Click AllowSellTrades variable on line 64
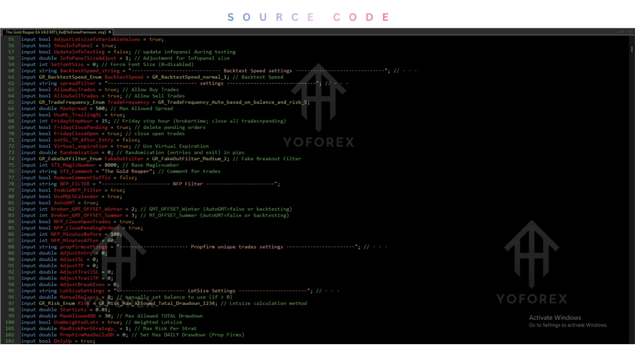Viewport: 635px width, 357px height. [x=76, y=96]
